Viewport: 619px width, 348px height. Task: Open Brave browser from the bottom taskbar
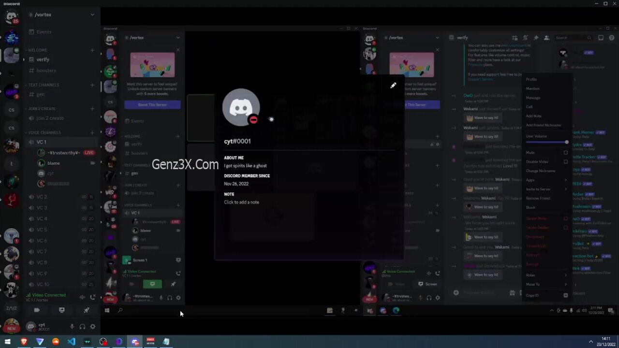pos(24,342)
